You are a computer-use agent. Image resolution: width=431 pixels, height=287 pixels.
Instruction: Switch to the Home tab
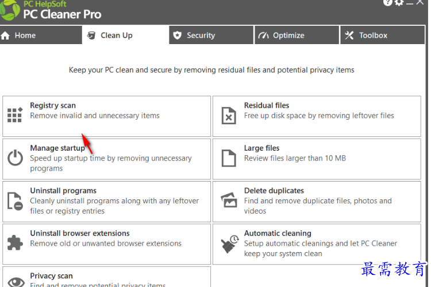coord(41,35)
